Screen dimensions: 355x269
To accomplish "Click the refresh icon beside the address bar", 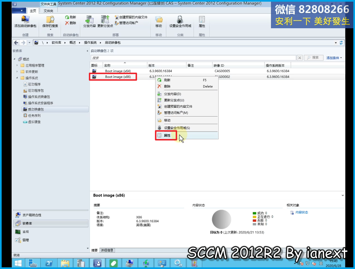I will click(x=341, y=43).
